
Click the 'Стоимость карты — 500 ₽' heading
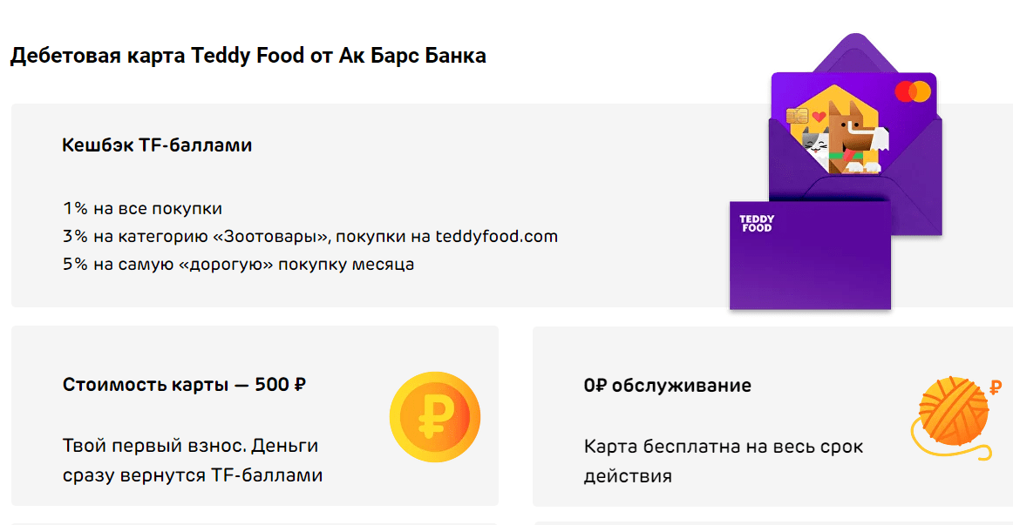click(184, 385)
